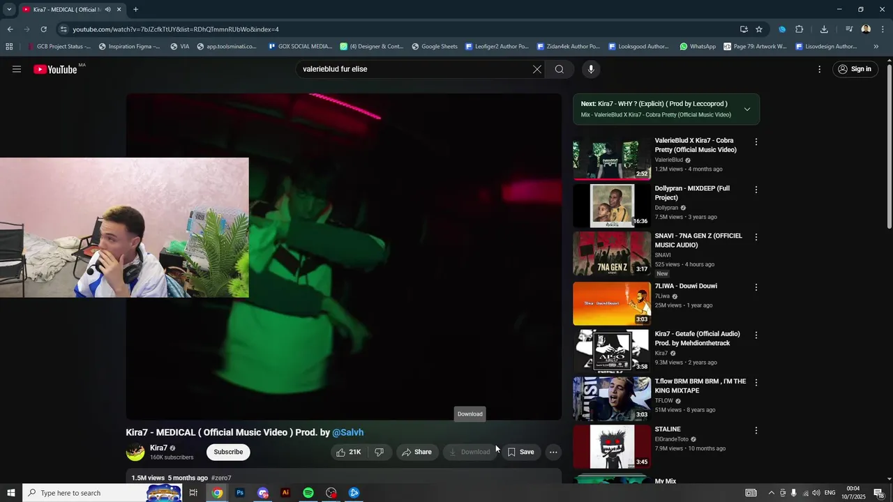Screen dimensions: 893x502
Task: Open more actions under the video
Action: point(553,452)
